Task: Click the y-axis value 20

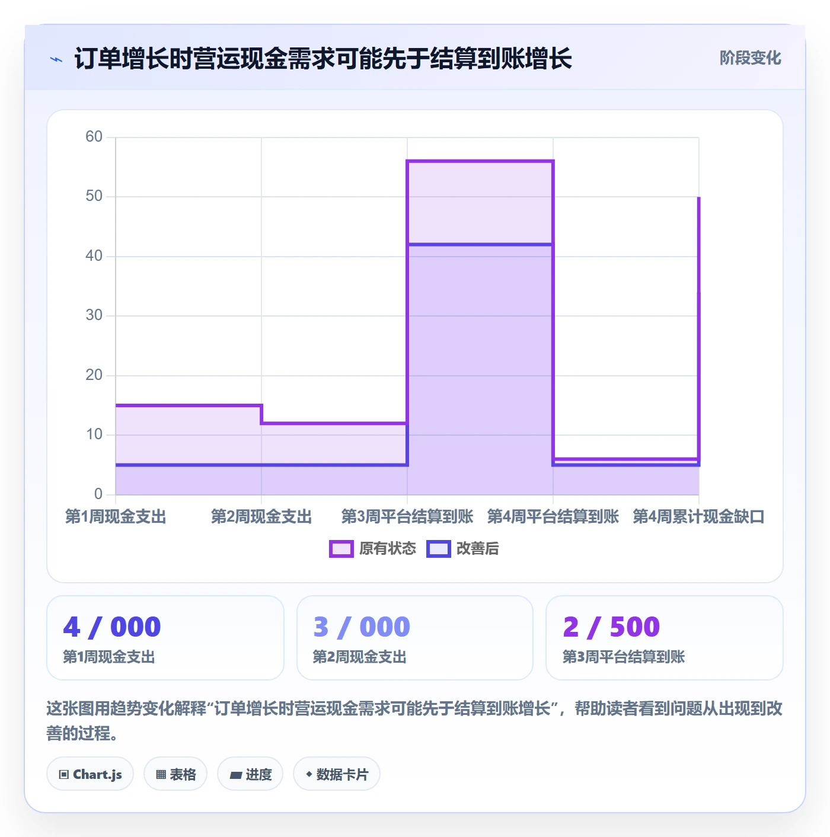Action: (94, 375)
